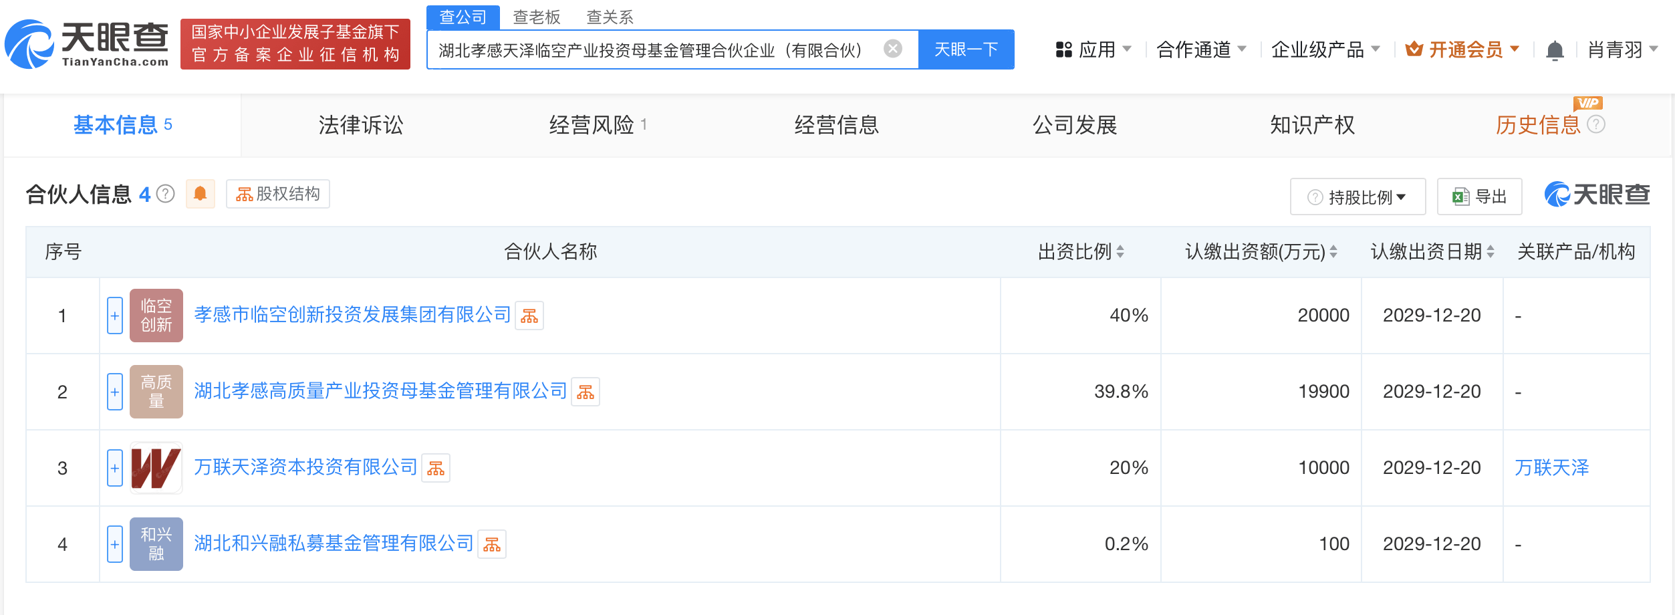
Task: Open equity chart icon for 湖北和兴融私募基金管理
Action: (x=492, y=544)
